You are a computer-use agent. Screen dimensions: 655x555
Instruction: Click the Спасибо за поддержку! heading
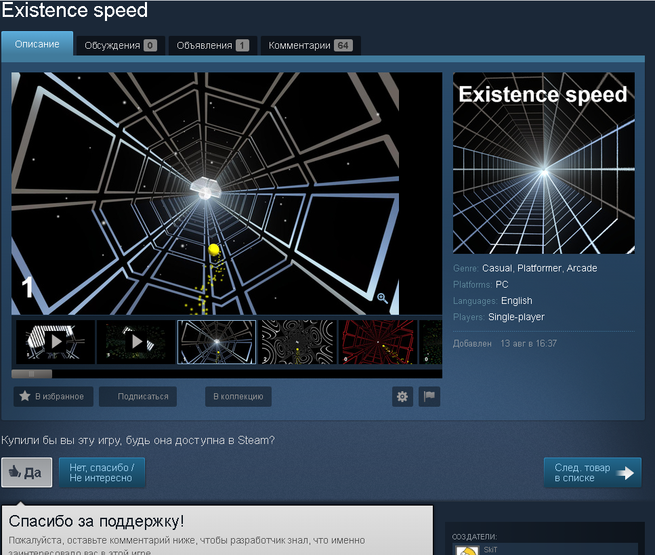tap(96, 521)
